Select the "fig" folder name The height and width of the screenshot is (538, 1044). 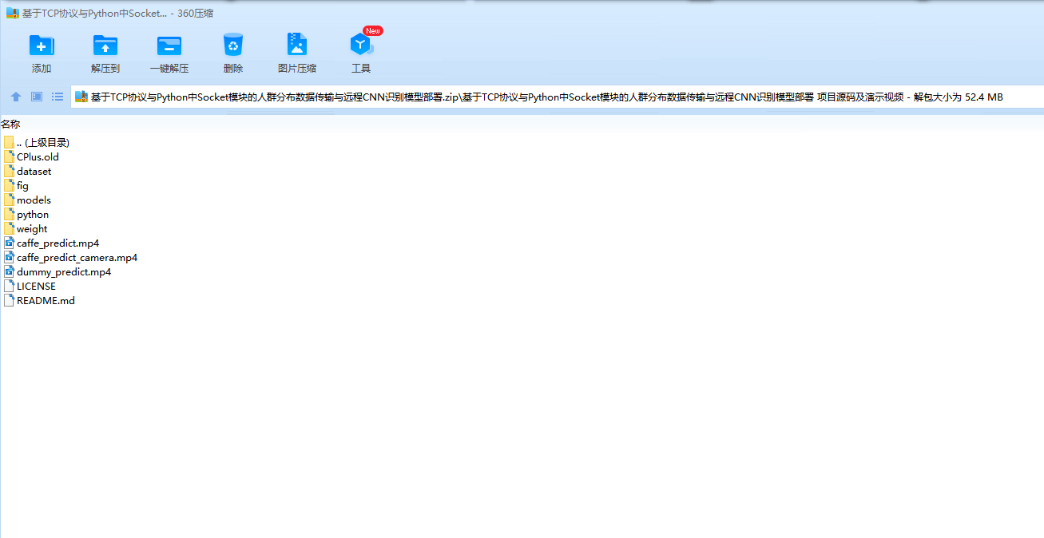pos(22,186)
